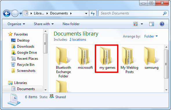This screenshot has width=171, height=110.
Task: Change your view with the views icon
Action: tap(136, 24)
